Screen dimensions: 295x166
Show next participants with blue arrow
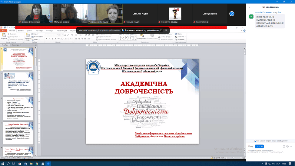pos(232,14)
